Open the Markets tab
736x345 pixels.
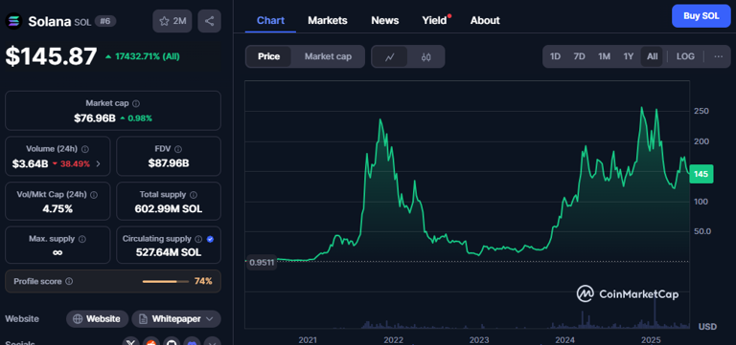tap(328, 21)
